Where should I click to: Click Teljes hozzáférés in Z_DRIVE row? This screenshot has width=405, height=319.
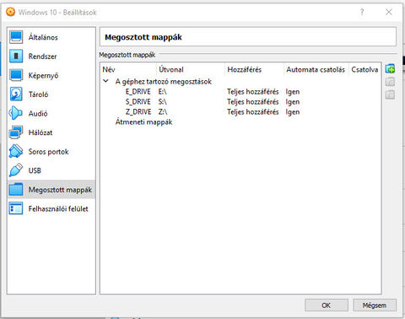tap(253, 111)
